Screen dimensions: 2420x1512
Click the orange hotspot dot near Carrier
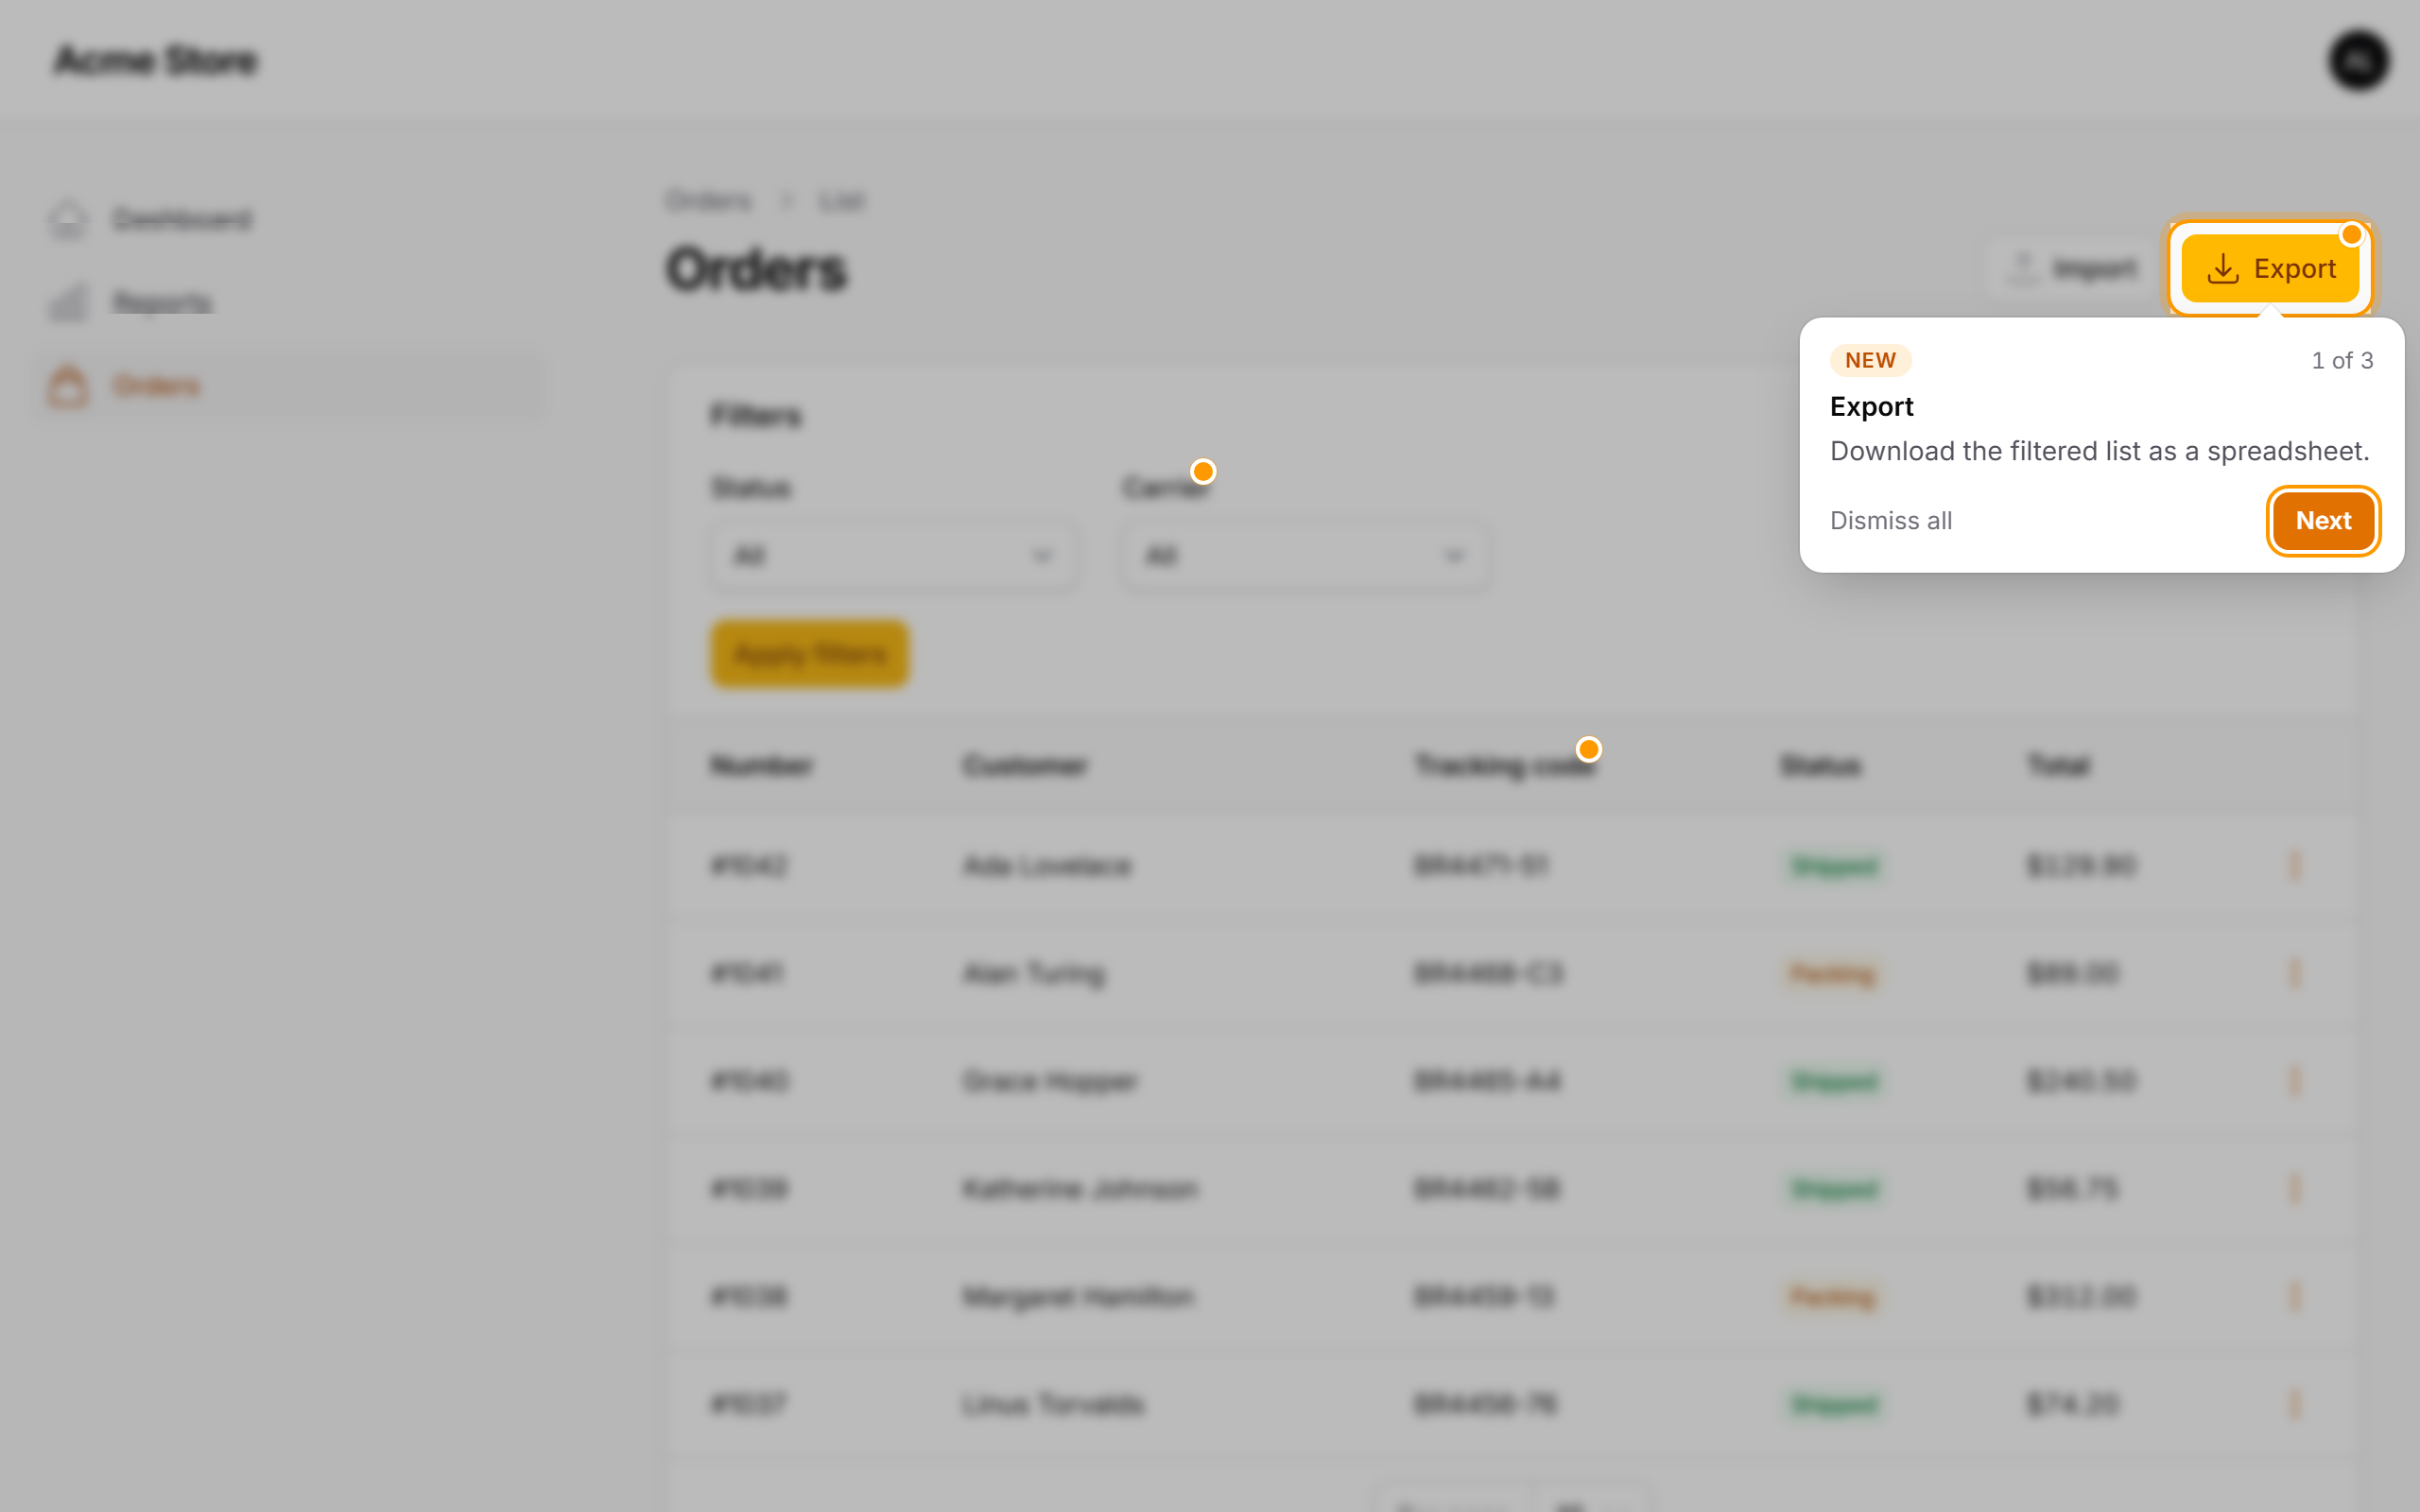tap(1203, 471)
